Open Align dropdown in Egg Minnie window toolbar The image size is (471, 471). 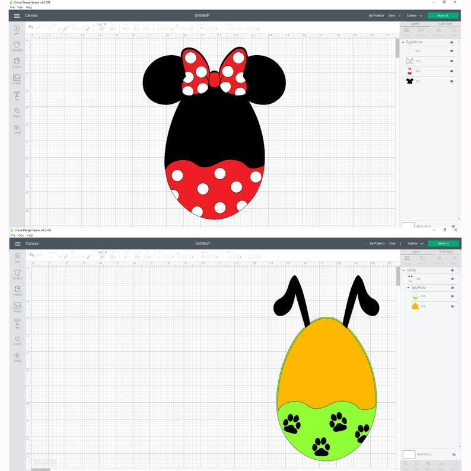126,29
